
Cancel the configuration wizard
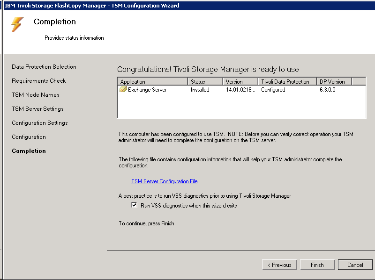click(355, 265)
